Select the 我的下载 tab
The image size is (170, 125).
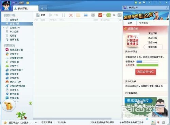[x=26, y=8]
